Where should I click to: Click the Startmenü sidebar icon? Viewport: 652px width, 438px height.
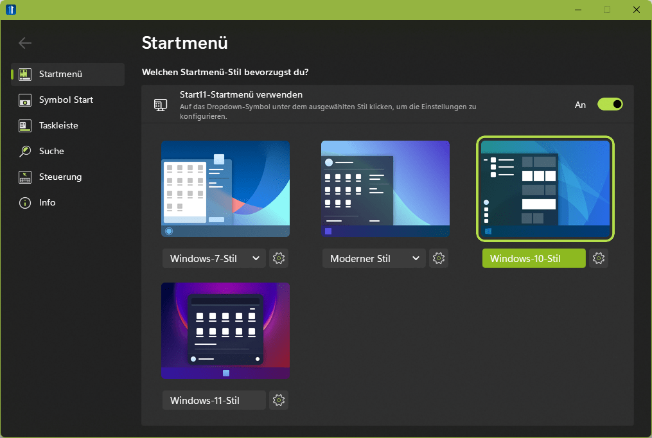click(25, 74)
